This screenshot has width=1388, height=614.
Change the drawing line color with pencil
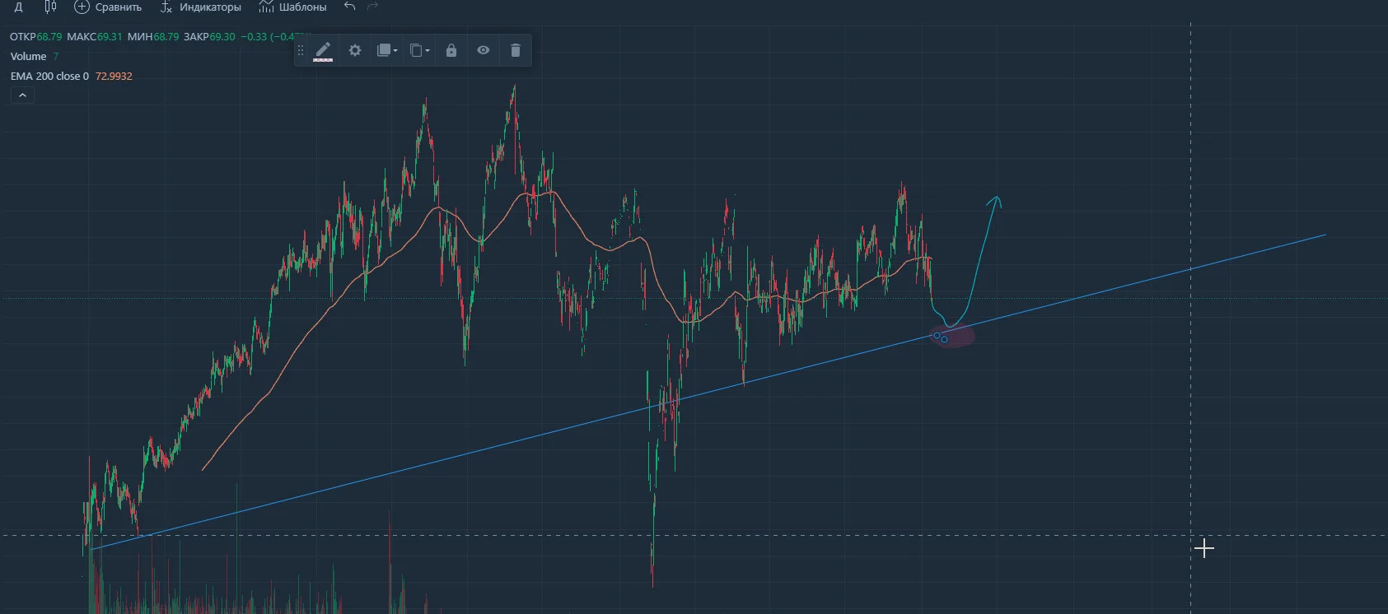[323, 51]
